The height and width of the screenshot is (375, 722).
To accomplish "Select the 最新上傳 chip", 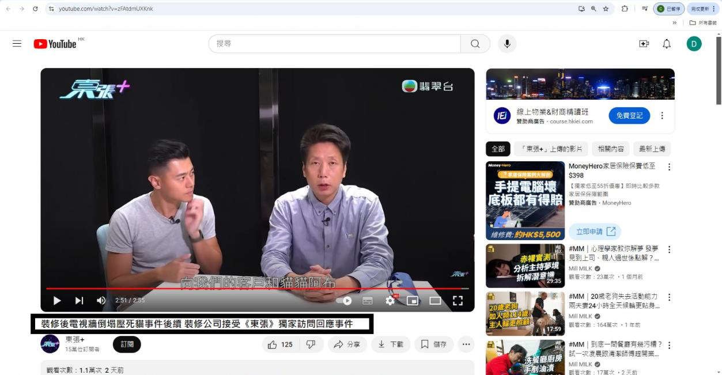I will tap(652, 149).
